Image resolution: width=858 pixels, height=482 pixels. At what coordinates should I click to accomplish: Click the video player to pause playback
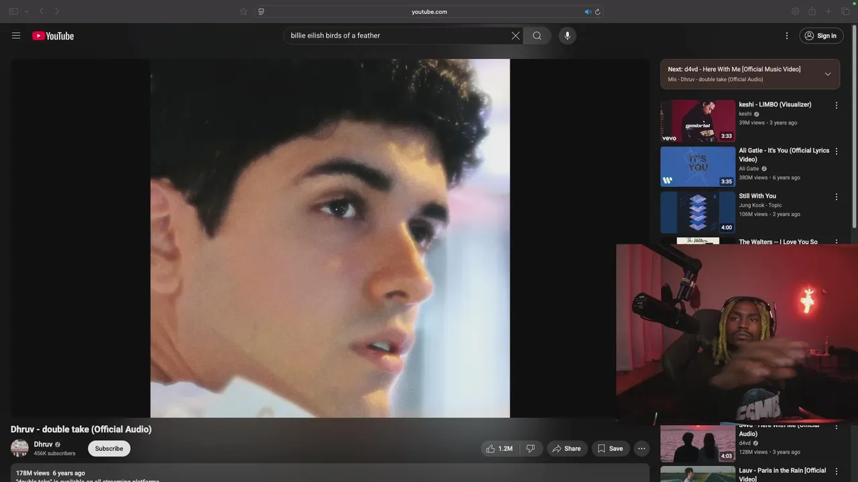(x=330, y=238)
